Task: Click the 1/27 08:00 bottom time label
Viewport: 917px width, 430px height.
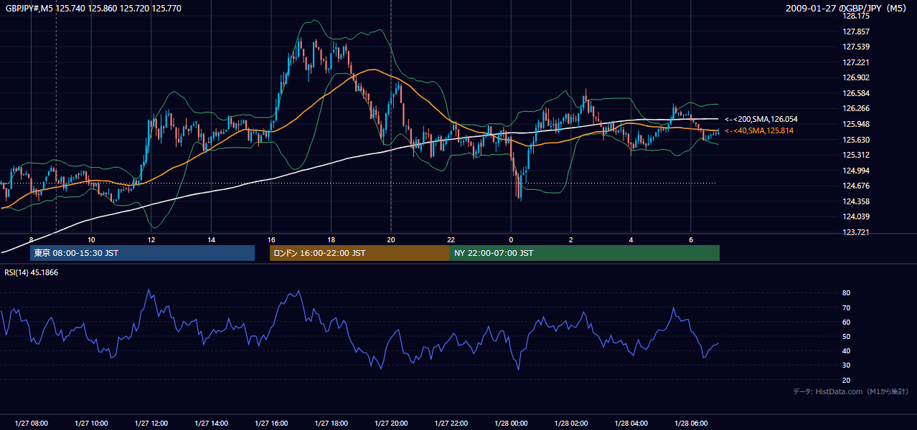Action: pos(31,424)
